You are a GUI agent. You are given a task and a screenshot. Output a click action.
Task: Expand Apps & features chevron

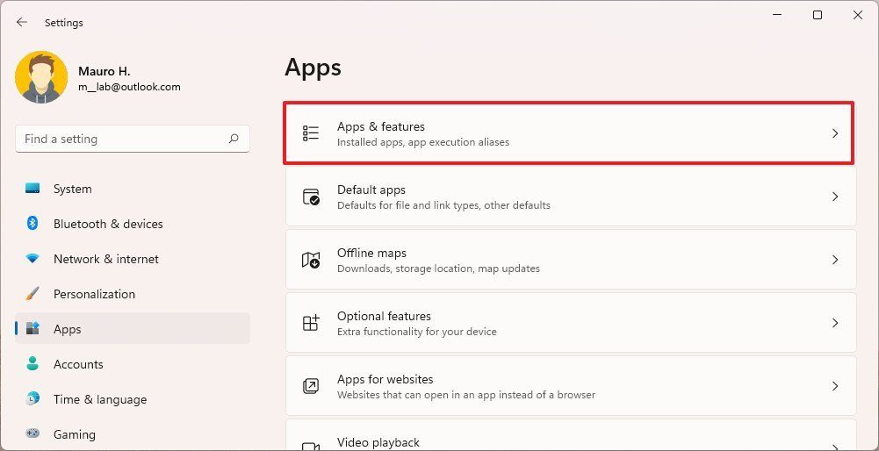pos(835,133)
